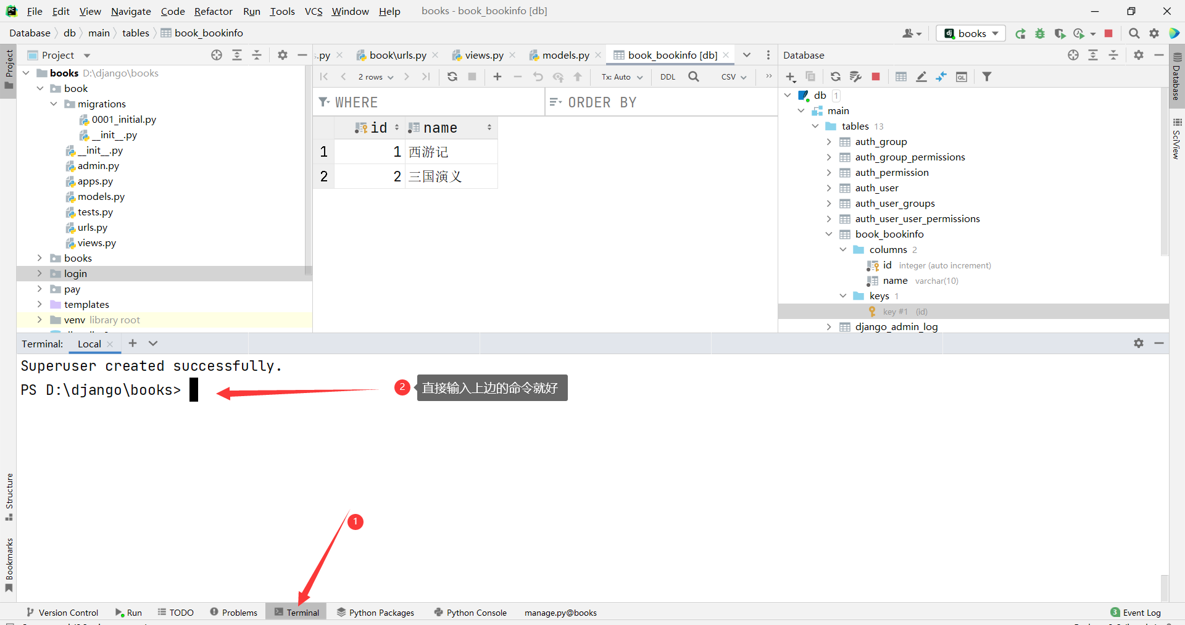Add a new terminal tab with plus
The image size is (1185, 625).
(133, 343)
